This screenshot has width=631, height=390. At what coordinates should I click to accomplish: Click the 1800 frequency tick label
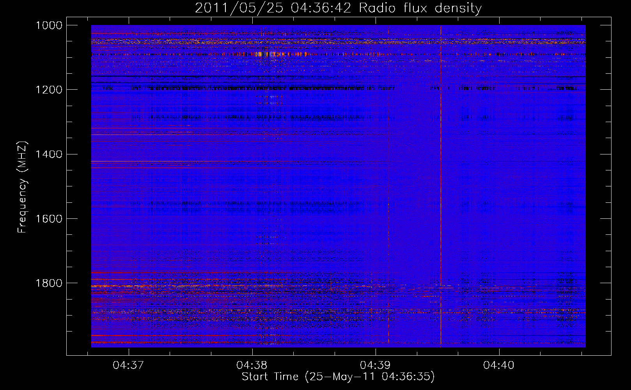[49, 283]
